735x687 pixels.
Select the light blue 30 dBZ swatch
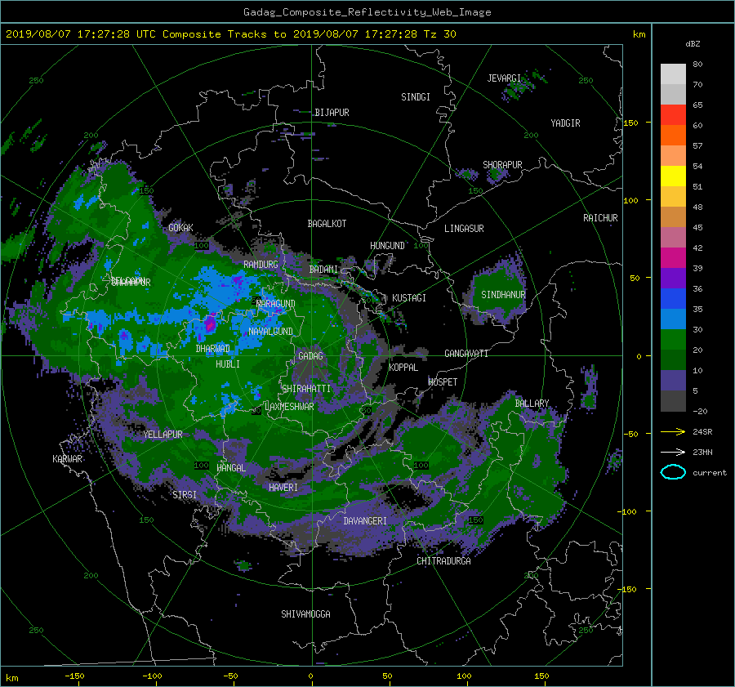click(x=673, y=319)
